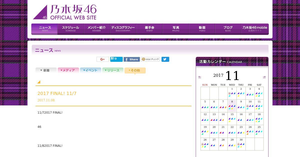Select November 29 in the calendar

(232, 144)
